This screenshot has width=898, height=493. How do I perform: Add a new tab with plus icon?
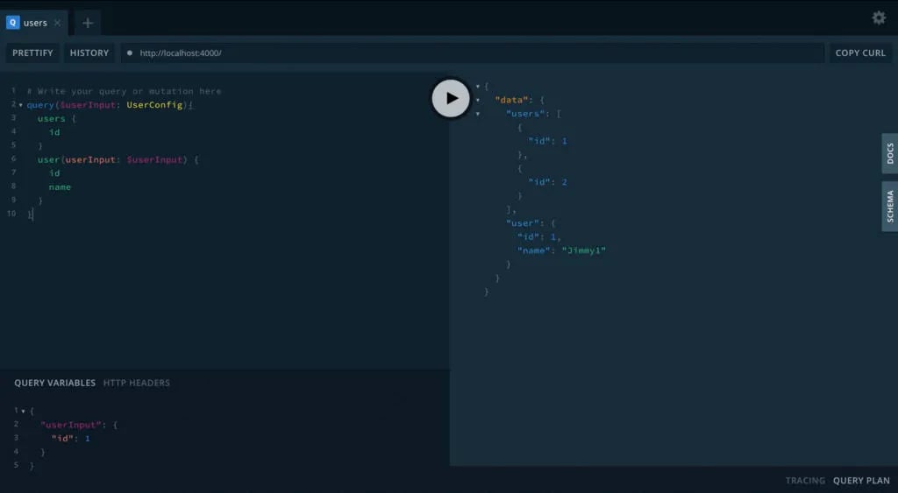click(88, 23)
